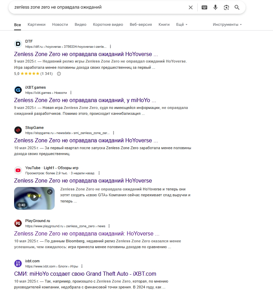273x297 pixels.
Task: Switch to the Короткие видео tab
Action: coord(108,25)
